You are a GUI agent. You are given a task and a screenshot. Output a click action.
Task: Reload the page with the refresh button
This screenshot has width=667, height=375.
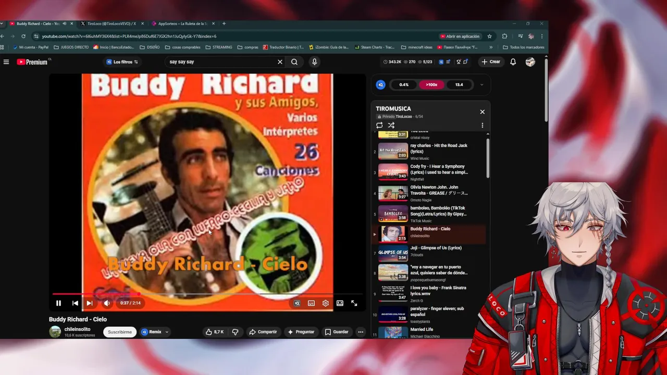tap(23, 36)
